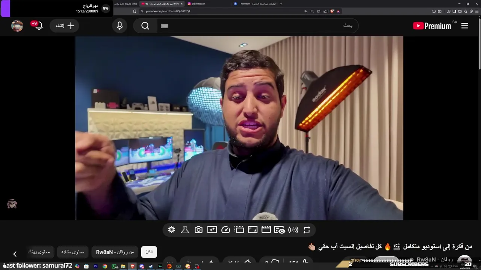This screenshot has height=270, width=481.
Task: Open the enhancer settings gear icon
Action: coord(171,230)
